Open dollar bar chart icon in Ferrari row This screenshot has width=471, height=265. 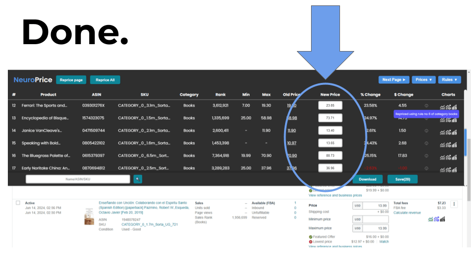click(x=454, y=107)
